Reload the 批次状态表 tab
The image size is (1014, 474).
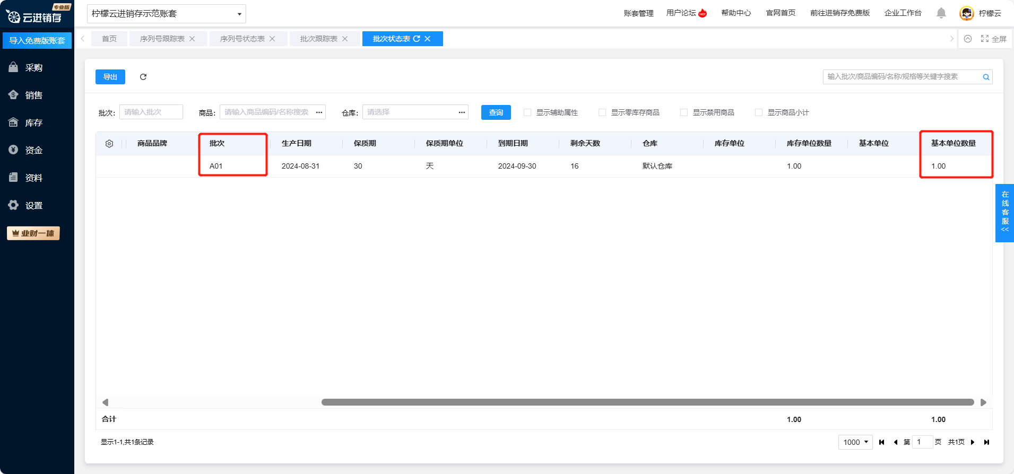(417, 39)
